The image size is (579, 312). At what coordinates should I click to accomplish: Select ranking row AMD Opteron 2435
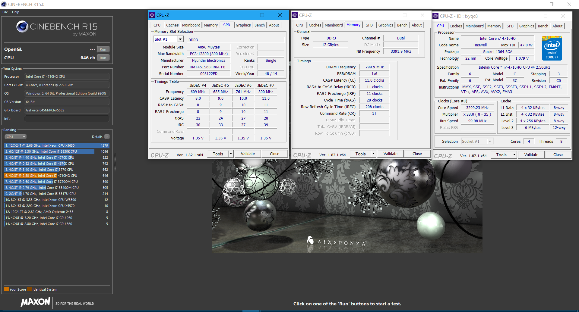click(x=57, y=212)
